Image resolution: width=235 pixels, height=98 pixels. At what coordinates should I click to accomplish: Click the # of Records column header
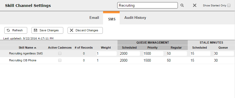click(x=84, y=48)
